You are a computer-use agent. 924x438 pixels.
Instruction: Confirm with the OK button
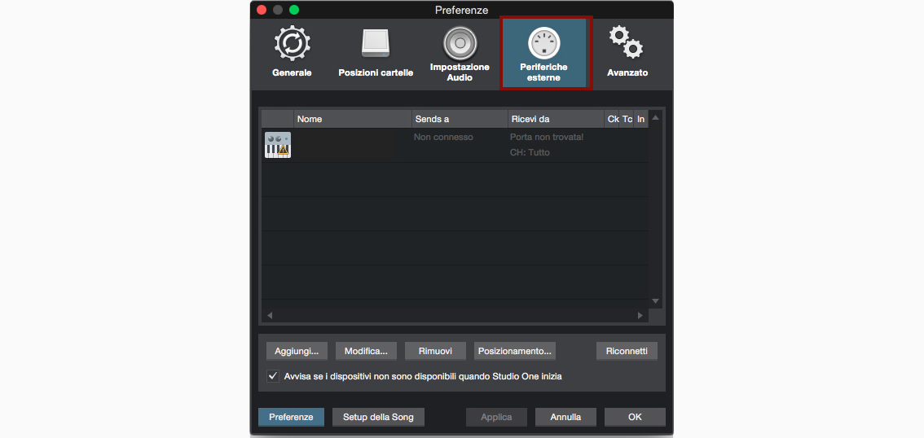click(x=635, y=417)
